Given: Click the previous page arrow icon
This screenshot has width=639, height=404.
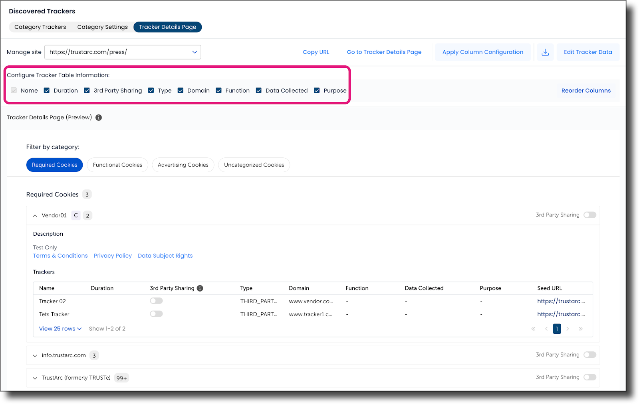Looking at the screenshot, I should [546, 329].
